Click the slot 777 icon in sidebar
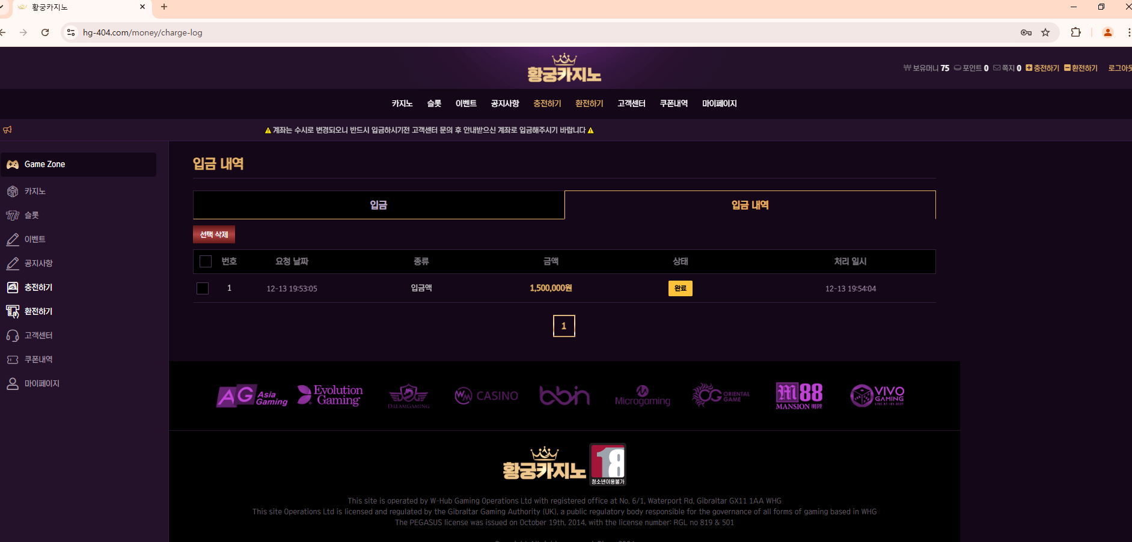 click(13, 215)
